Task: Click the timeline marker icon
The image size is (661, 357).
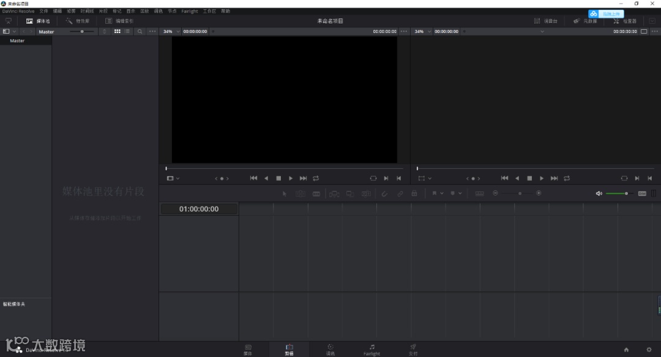Action: click(452, 193)
